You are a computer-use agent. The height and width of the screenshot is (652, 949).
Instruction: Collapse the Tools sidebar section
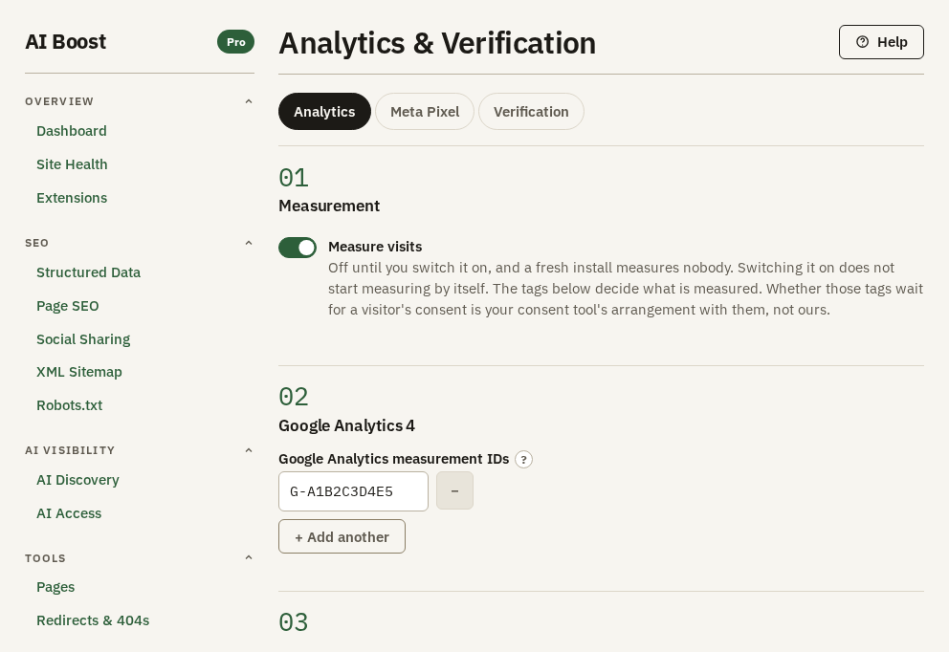coord(248,557)
